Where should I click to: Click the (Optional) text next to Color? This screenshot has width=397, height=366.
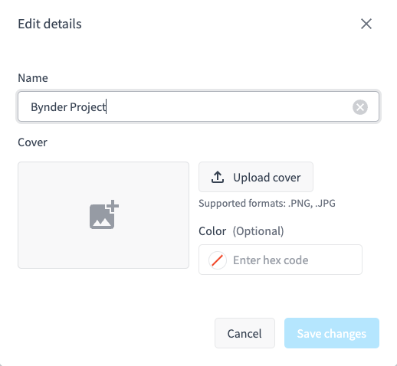coord(258,231)
